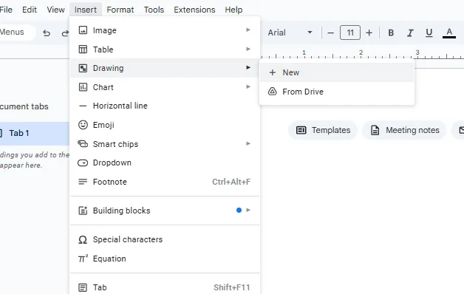Click the Special characters omega icon
The height and width of the screenshot is (294, 464).
(83, 239)
